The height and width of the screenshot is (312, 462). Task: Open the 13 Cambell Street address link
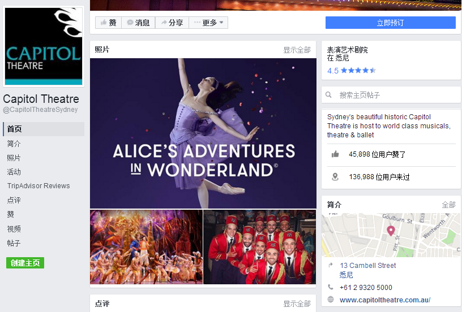[367, 266]
